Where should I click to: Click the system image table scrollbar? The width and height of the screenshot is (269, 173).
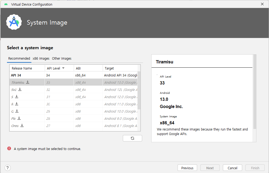[139, 90]
